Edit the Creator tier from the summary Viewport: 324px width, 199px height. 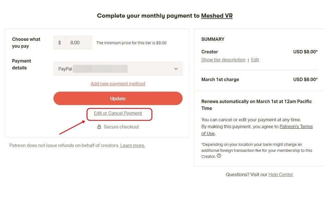click(255, 60)
